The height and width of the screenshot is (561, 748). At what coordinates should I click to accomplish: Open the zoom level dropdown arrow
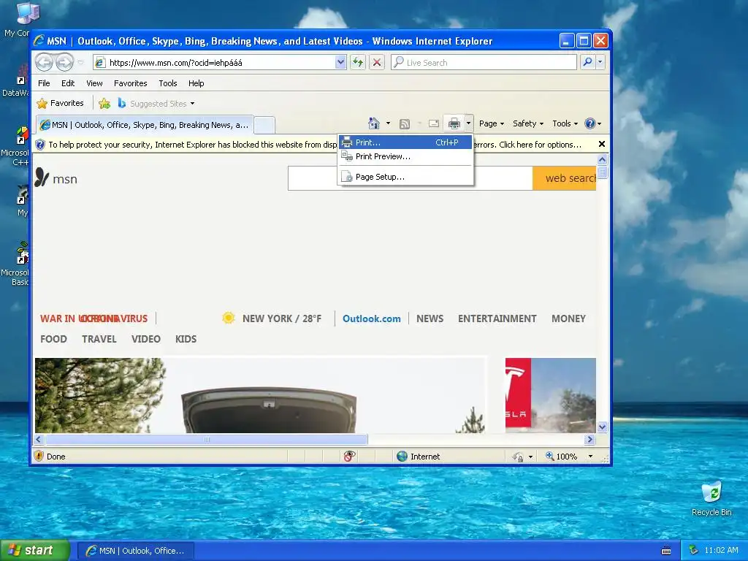[590, 457]
